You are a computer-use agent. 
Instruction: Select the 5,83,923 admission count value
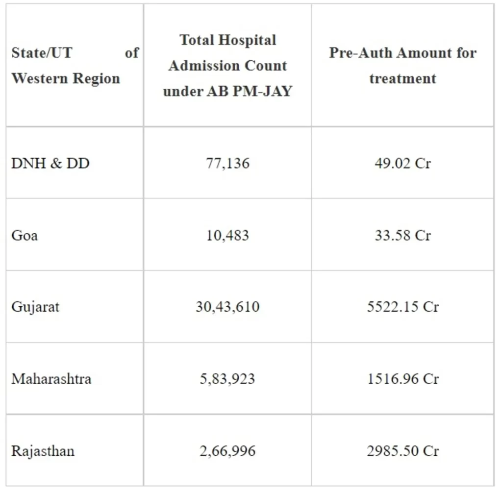click(x=227, y=379)
